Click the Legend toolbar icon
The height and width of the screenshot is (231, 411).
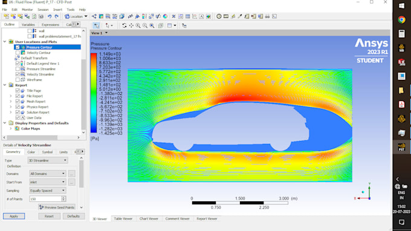[x=144, y=16]
